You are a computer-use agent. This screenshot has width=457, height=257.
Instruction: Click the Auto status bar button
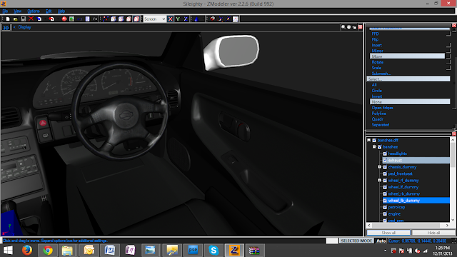coord(381,241)
